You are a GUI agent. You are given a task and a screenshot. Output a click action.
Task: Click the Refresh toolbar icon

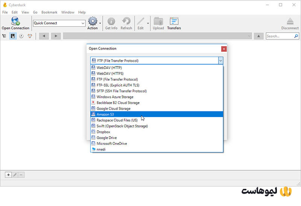coord(126,21)
